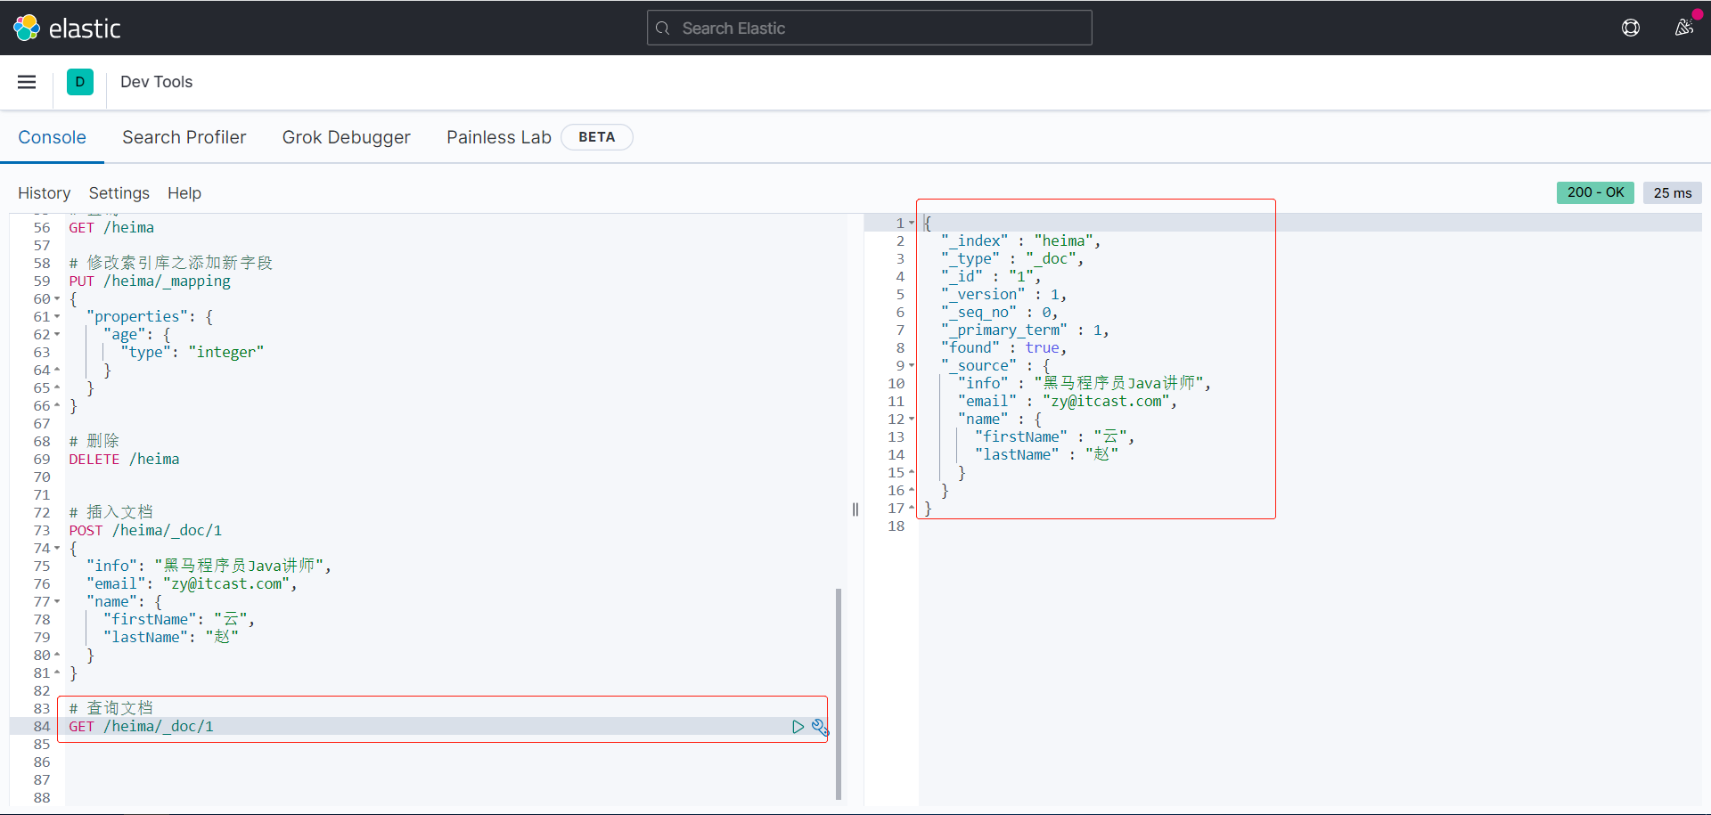
Task: Click the Elastic logo
Action: tap(67, 29)
